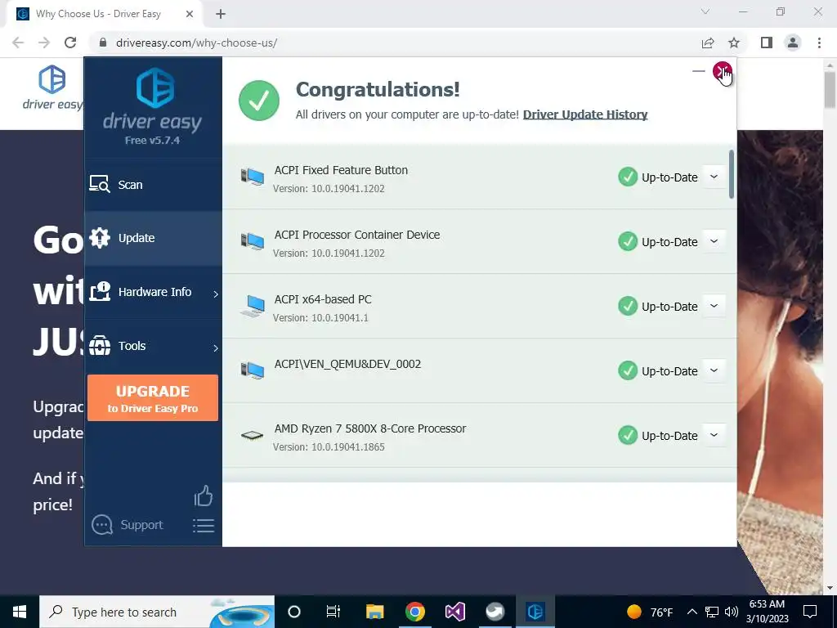Viewport: 837px width, 628px height.
Task: Click the Tools toolbox icon
Action: [100, 346]
